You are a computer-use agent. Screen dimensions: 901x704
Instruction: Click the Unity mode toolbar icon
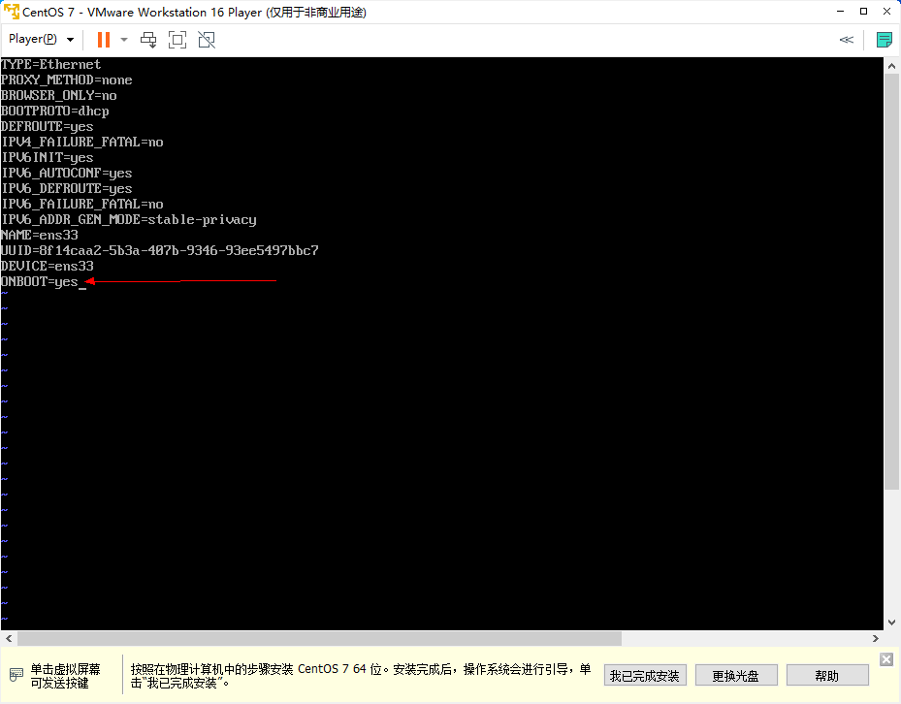point(206,40)
